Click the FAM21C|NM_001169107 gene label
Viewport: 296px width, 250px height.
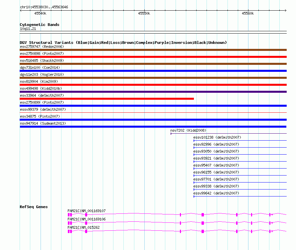pyautogui.click(x=86, y=211)
